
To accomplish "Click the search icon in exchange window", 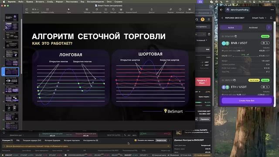I will tap(197, 19).
